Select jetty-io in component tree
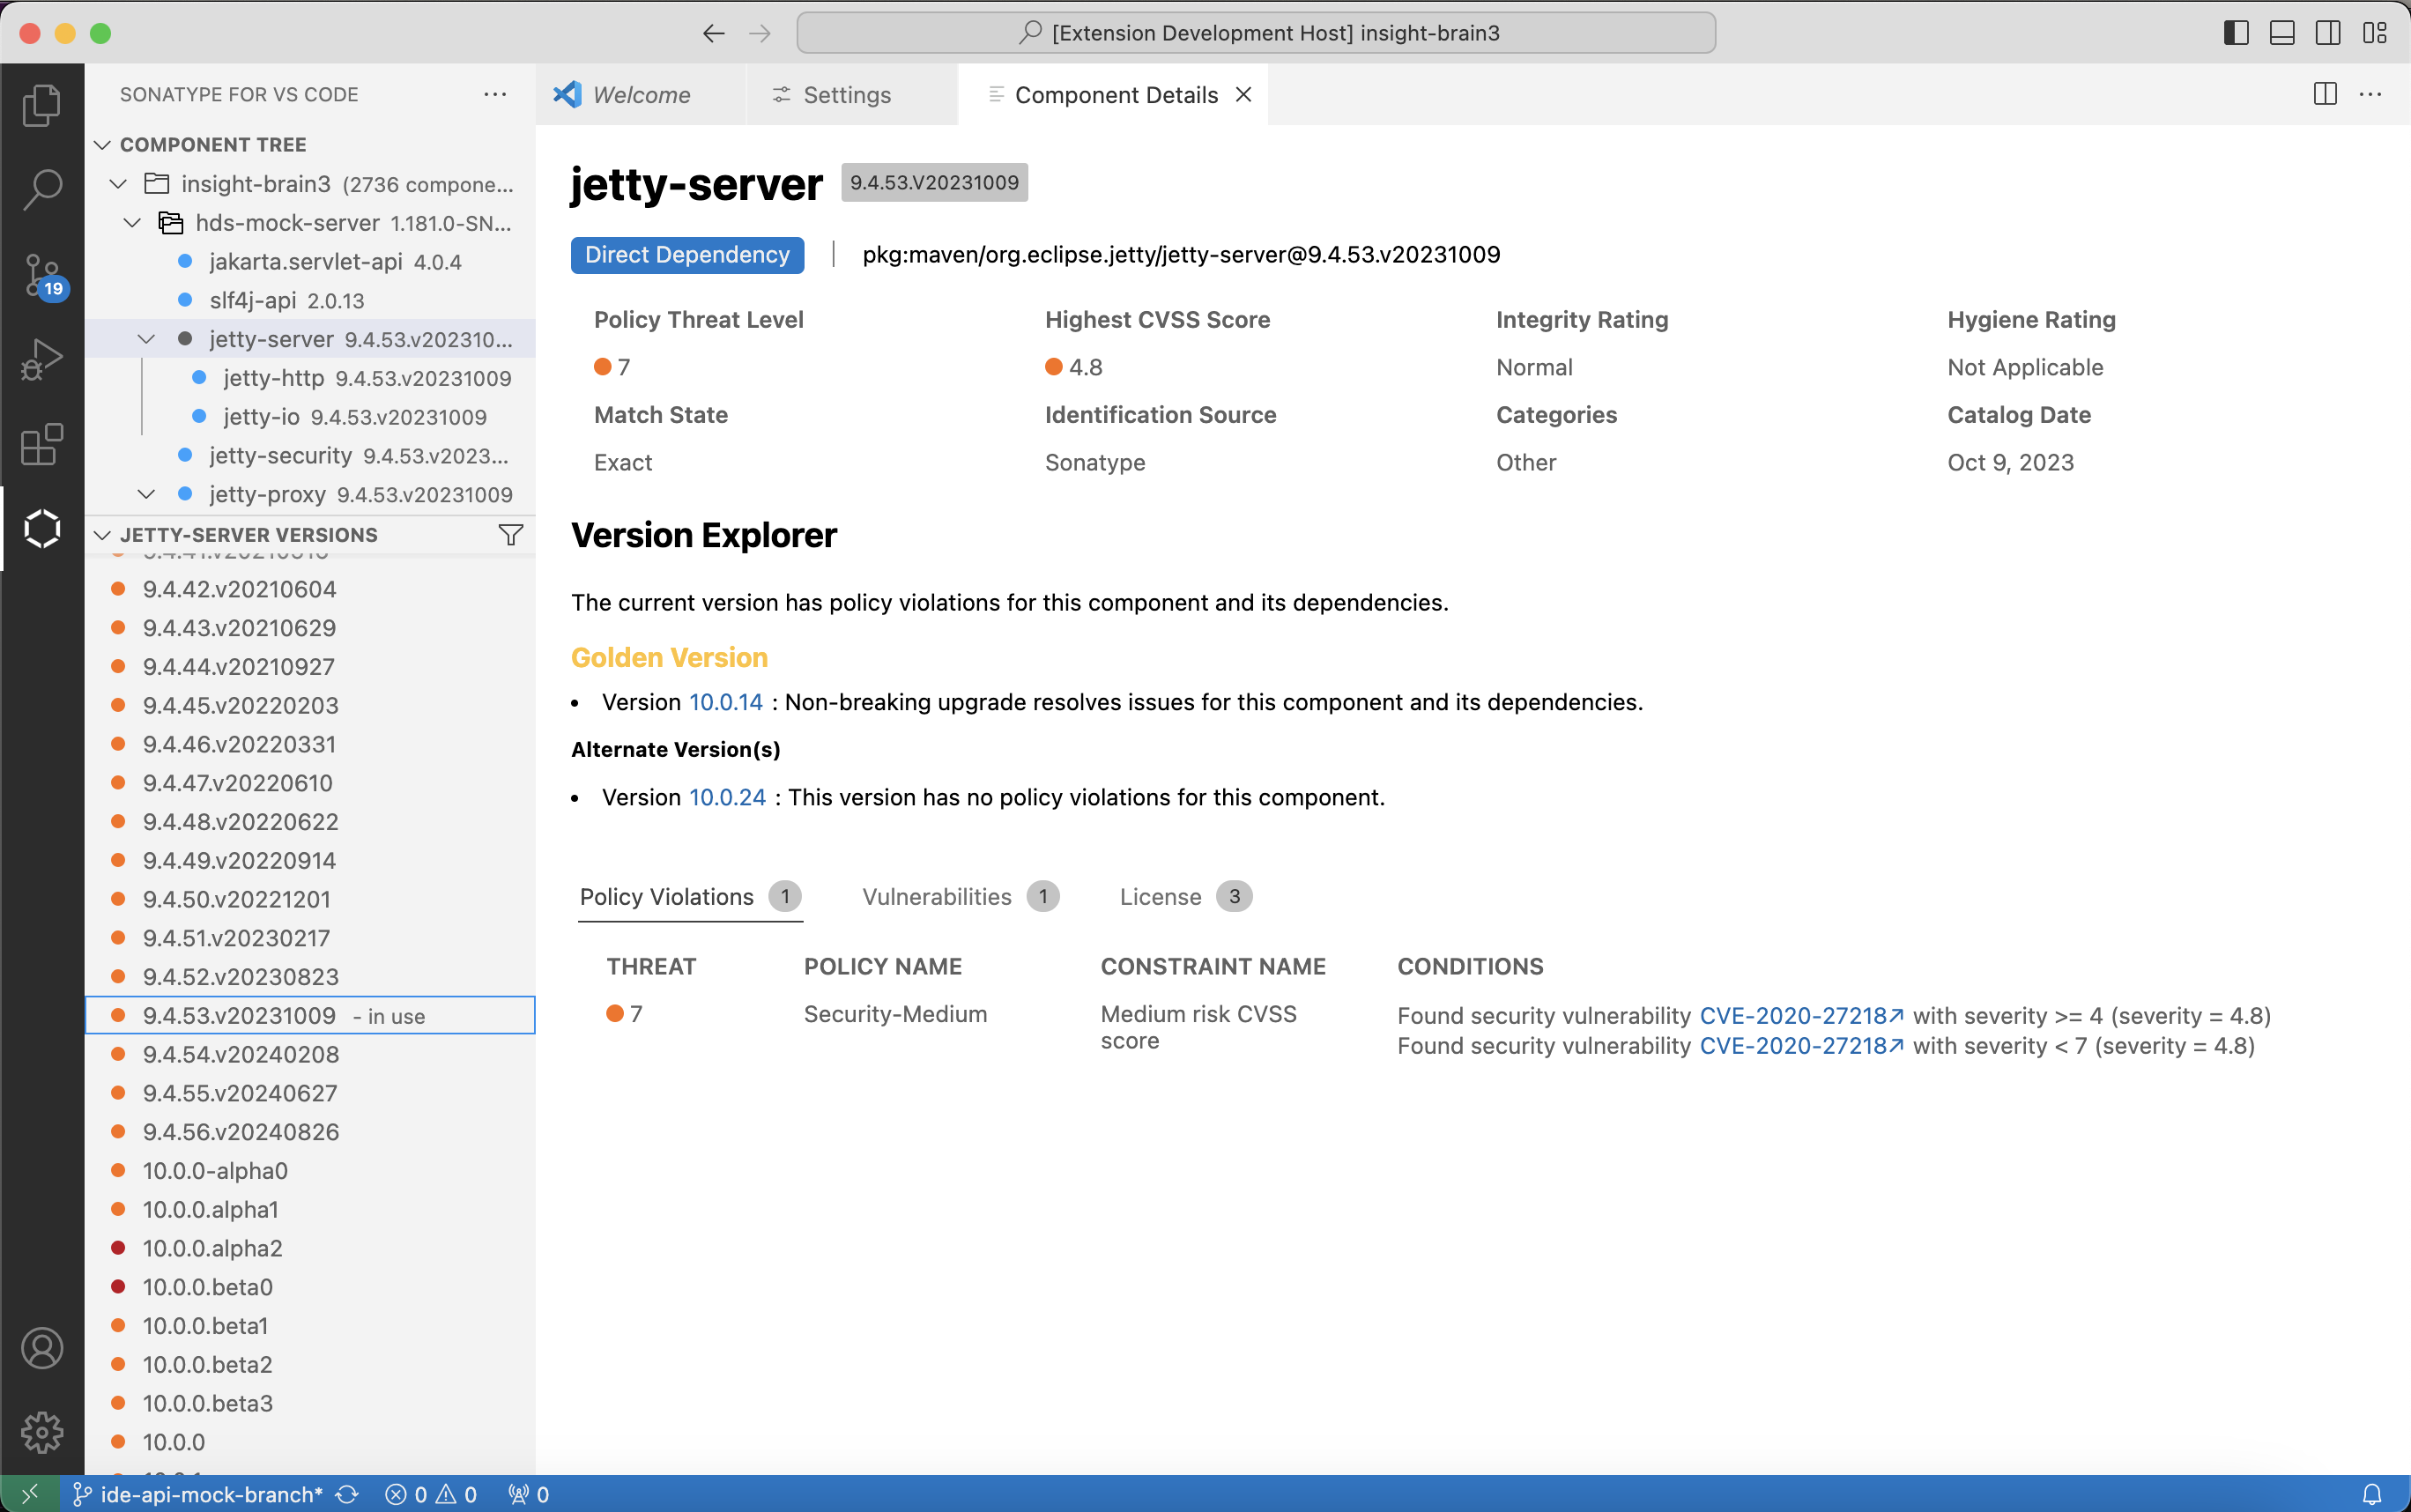Image resolution: width=2411 pixels, height=1512 pixels. tap(310, 417)
